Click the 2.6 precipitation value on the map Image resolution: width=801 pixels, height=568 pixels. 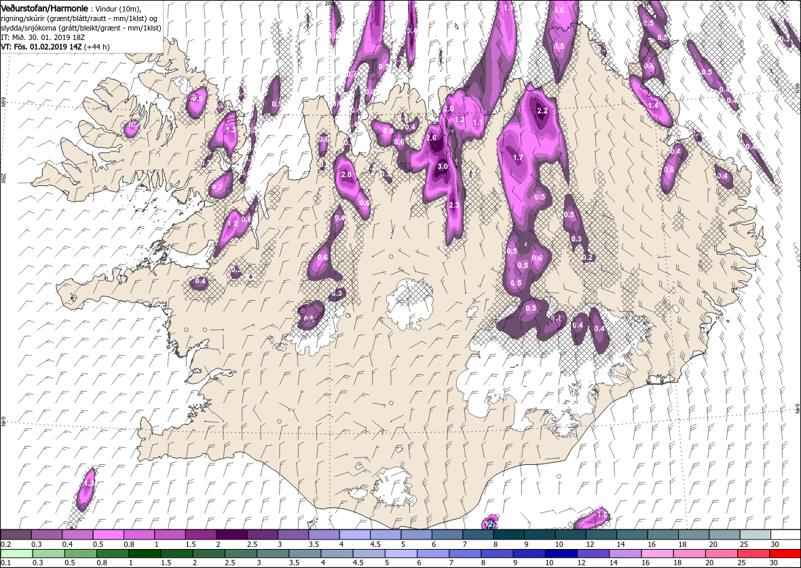(x=431, y=138)
